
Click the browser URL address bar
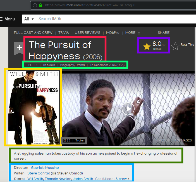coord(113,5)
